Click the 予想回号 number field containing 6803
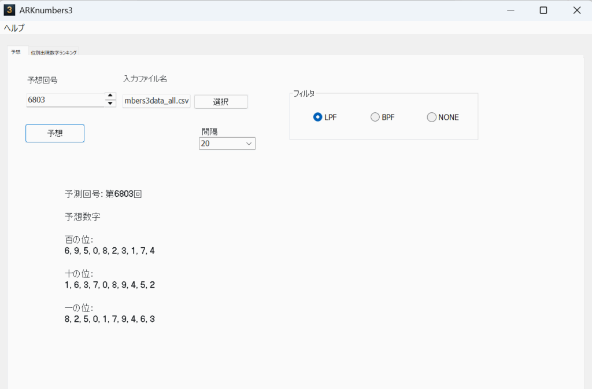The image size is (592, 389). pos(64,100)
